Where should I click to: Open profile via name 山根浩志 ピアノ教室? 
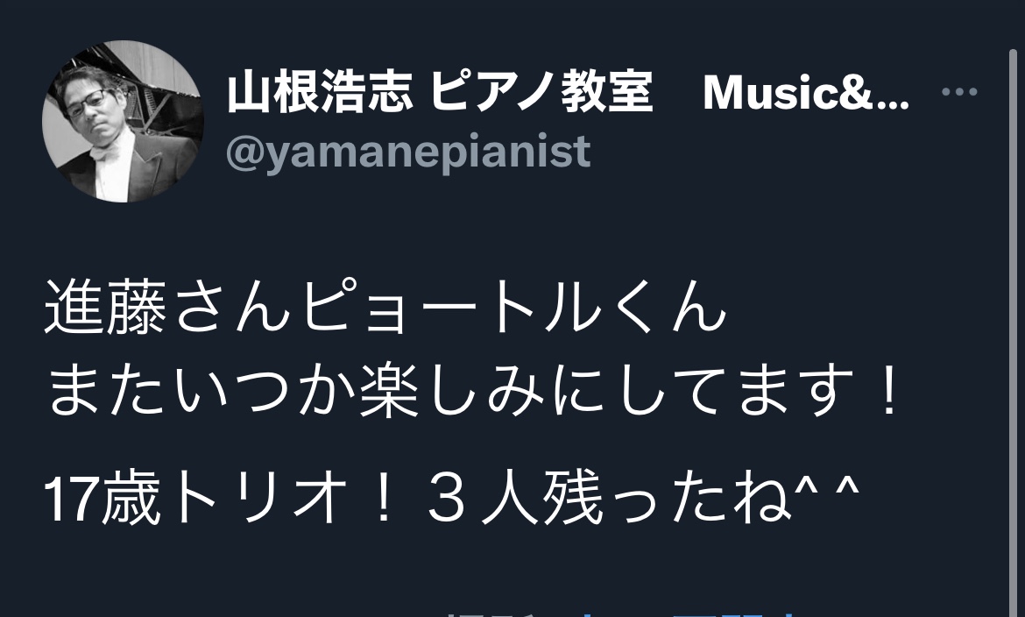(x=440, y=92)
